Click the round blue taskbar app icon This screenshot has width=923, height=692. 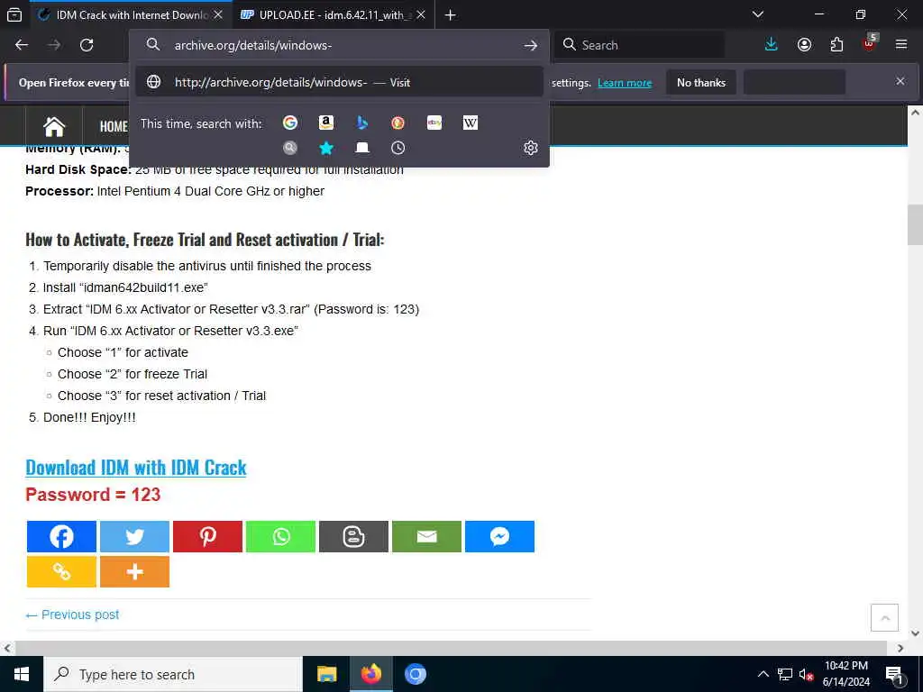click(x=415, y=674)
